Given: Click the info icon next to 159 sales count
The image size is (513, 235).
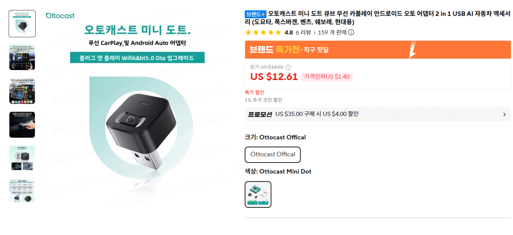Looking at the screenshot, I should [351, 32].
